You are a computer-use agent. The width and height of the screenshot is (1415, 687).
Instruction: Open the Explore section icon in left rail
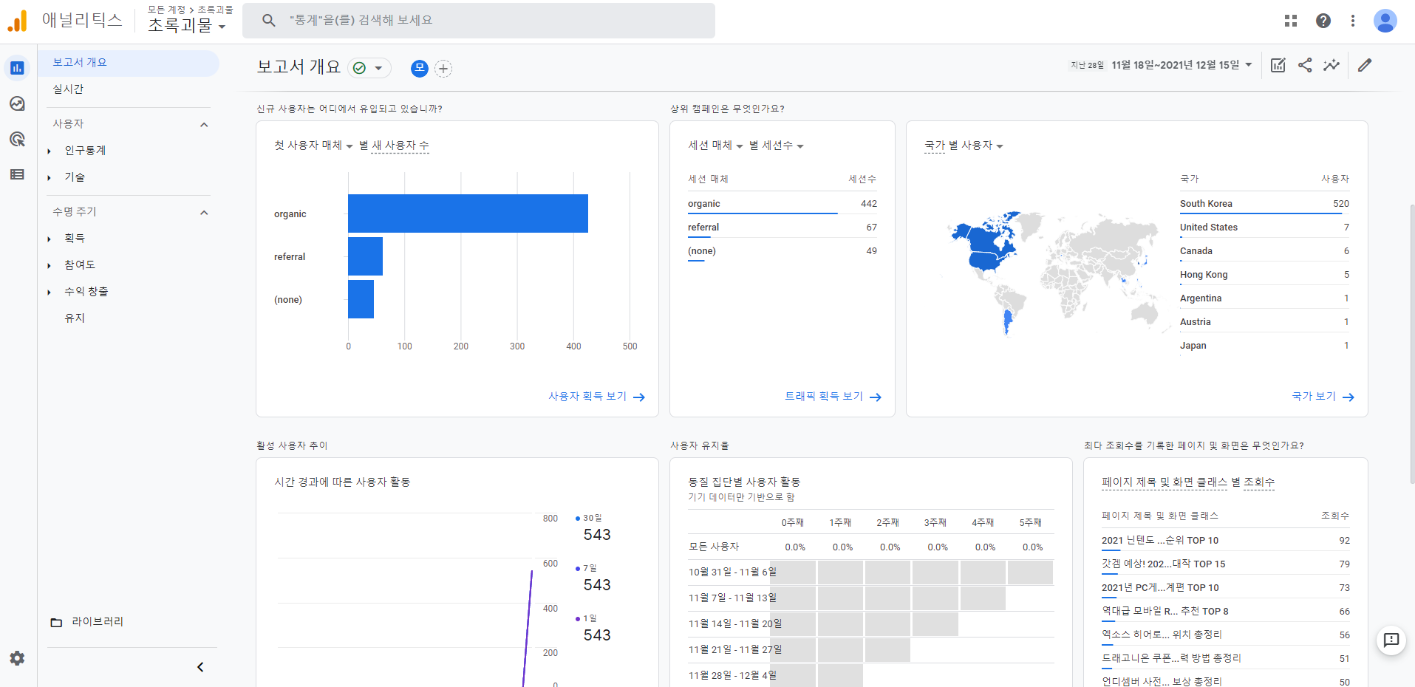[17, 103]
